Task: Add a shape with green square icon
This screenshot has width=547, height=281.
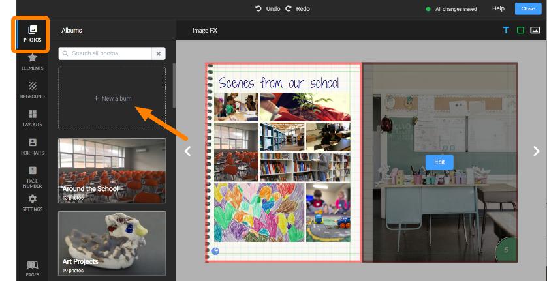Action: [520, 30]
